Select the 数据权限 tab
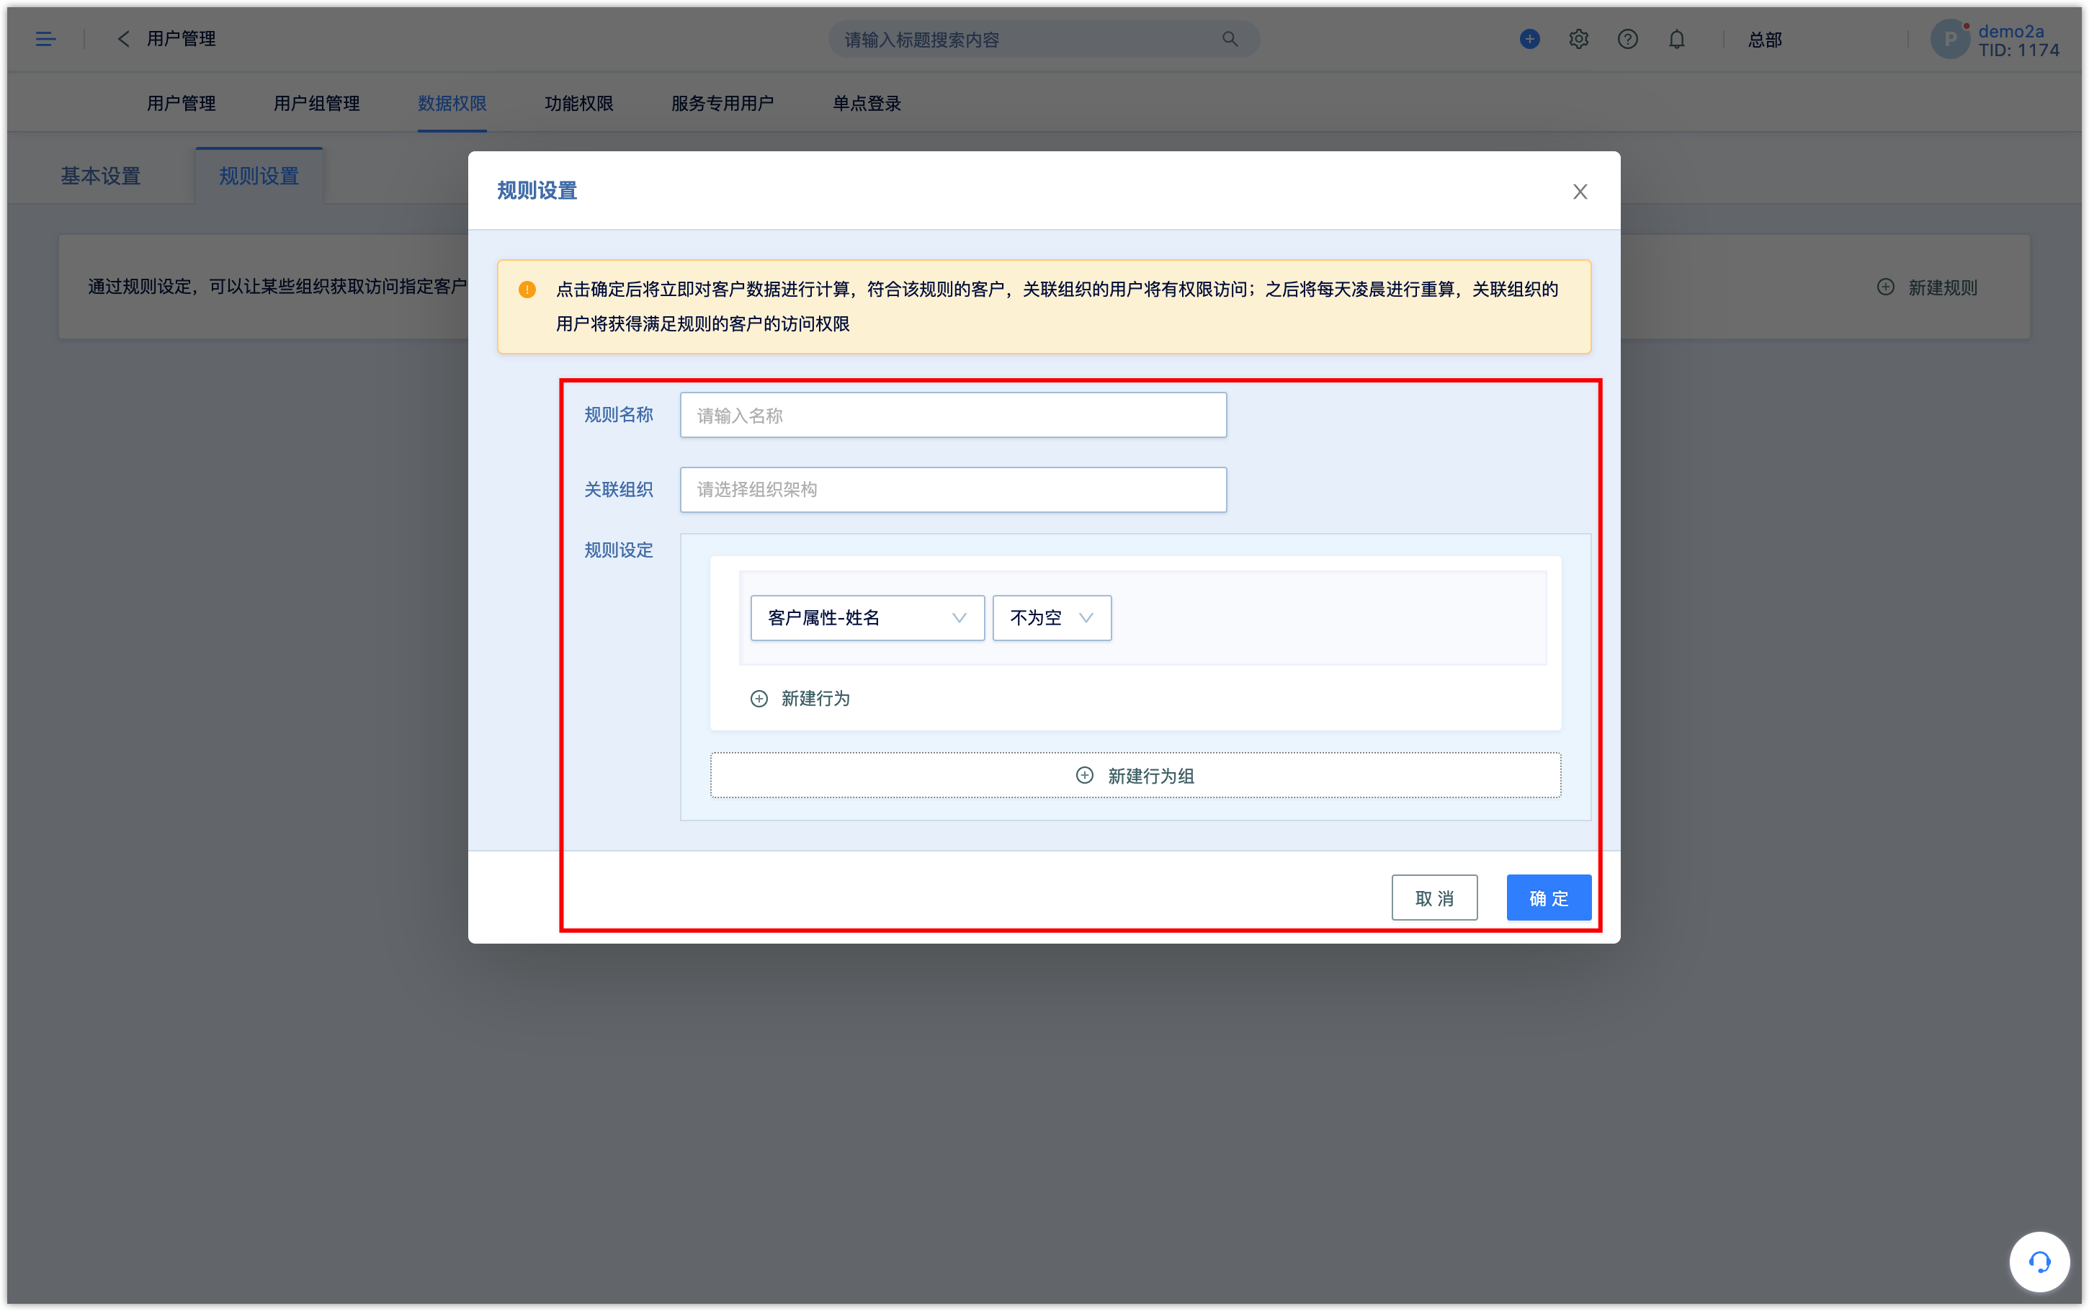Viewport: 2089px width, 1311px height. tap(452, 103)
